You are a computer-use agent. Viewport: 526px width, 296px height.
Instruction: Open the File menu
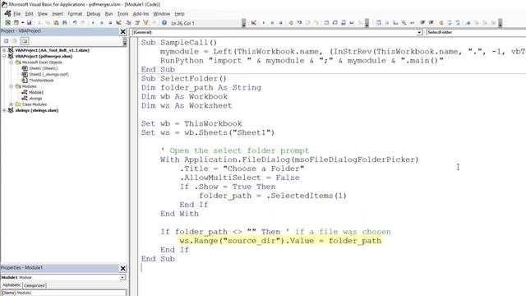click(x=16, y=14)
